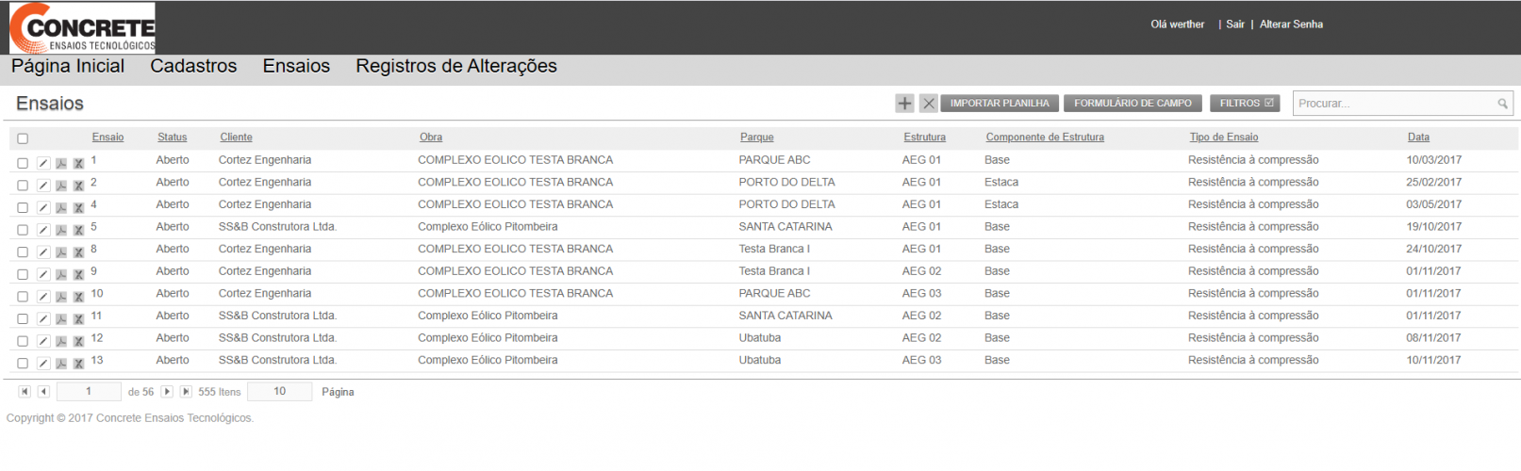Open the Página Inicial menu
1521x471 pixels.
pos(68,66)
